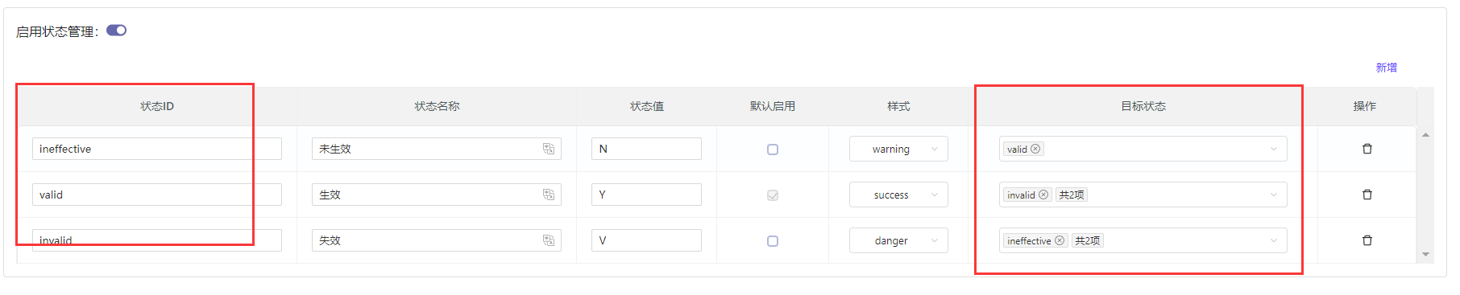1460x295 pixels.
Task: Click the table scrollbar down arrow
Action: tap(1425, 255)
